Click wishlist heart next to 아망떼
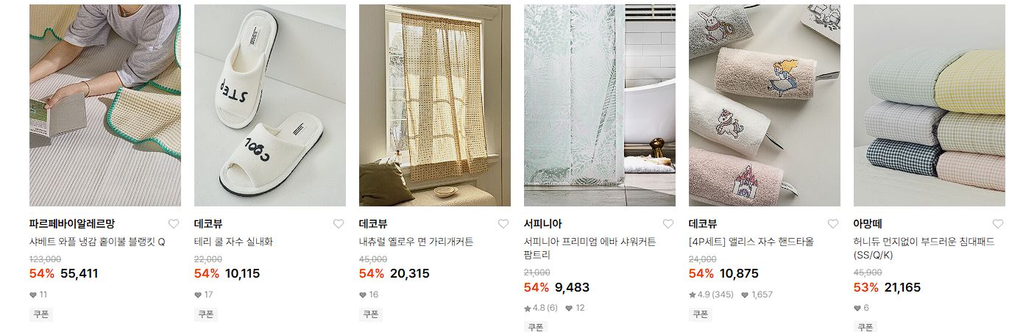The height and width of the screenshot is (332, 1009). pos(998,224)
